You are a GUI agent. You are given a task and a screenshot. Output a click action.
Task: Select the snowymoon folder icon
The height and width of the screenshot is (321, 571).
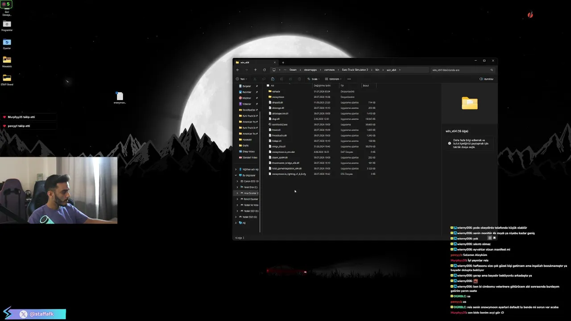click(x=270, y=97)
